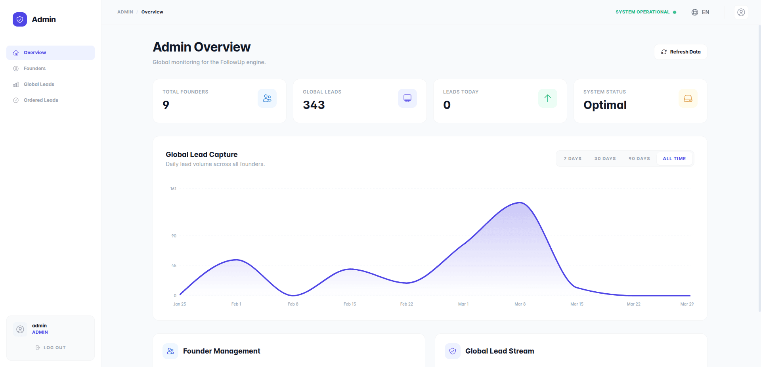Click the ADMIN breadcrumb link
Viewport: 761px width, 367px height.
pos(125,12)
